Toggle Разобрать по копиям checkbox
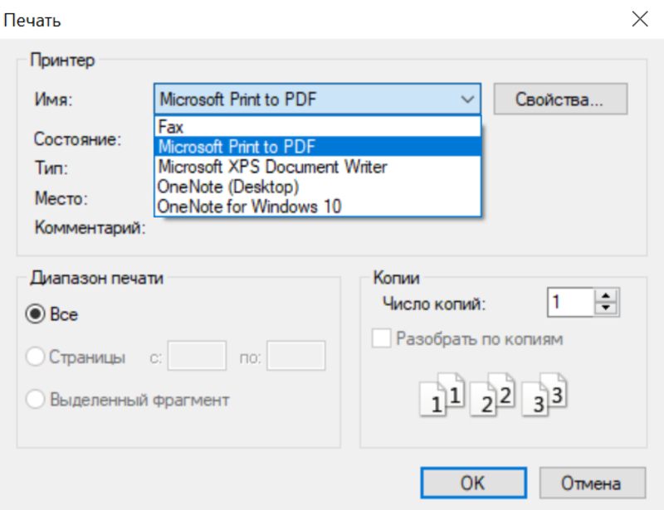The height and width of the screenshot is (510, 664). 381,338
